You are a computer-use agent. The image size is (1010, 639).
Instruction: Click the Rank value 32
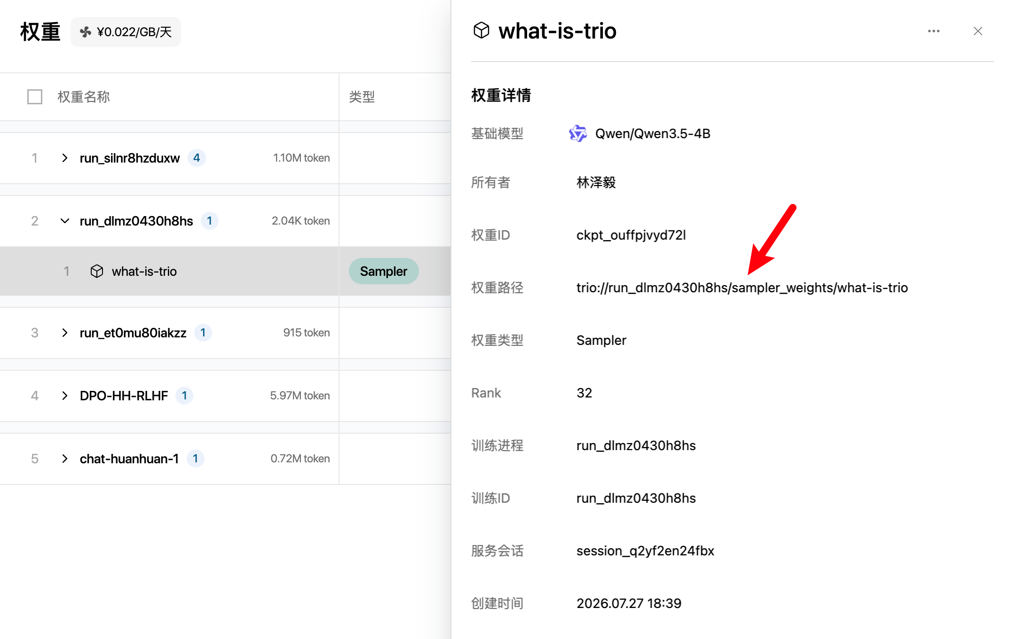pyautogui.click(x=584, y=393)
